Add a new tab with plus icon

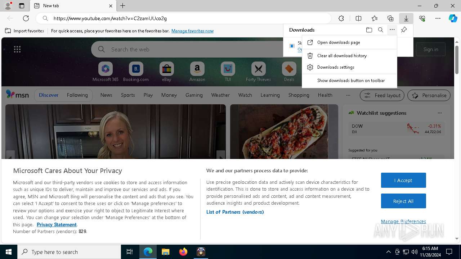[x=123, y=6]
